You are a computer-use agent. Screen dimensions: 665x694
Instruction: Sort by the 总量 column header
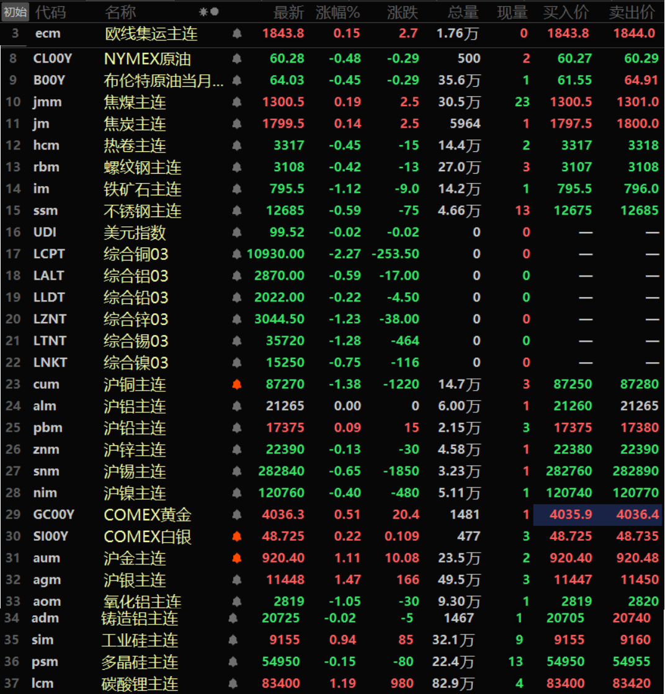463,12
